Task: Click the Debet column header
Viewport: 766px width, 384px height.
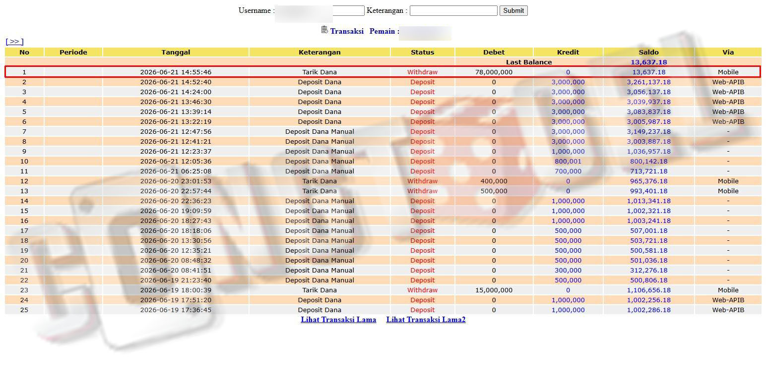Action: 494,52
